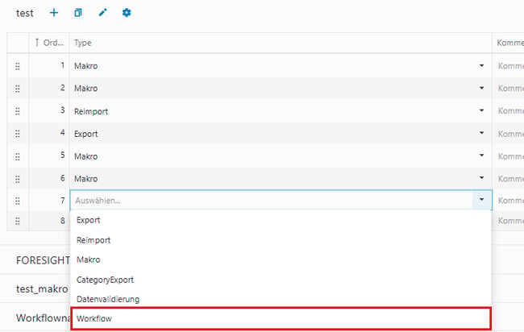Choose Reimport from the dropdown list

click(281, 240)
